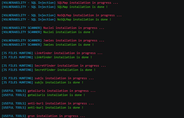Screen dimensions: 184x118
Task: Click the red 'Linkfinder installation in progress ...' text
Action: tap(69, 53)
